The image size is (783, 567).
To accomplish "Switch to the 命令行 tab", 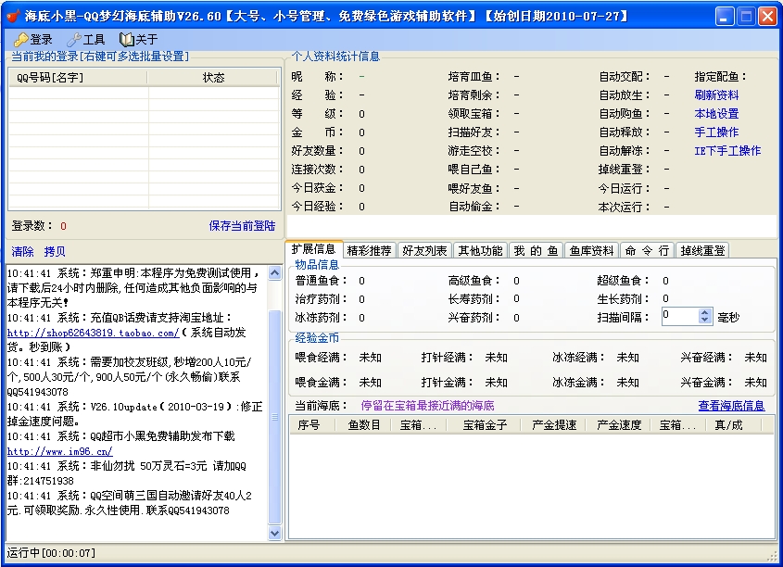I will 647,250.
